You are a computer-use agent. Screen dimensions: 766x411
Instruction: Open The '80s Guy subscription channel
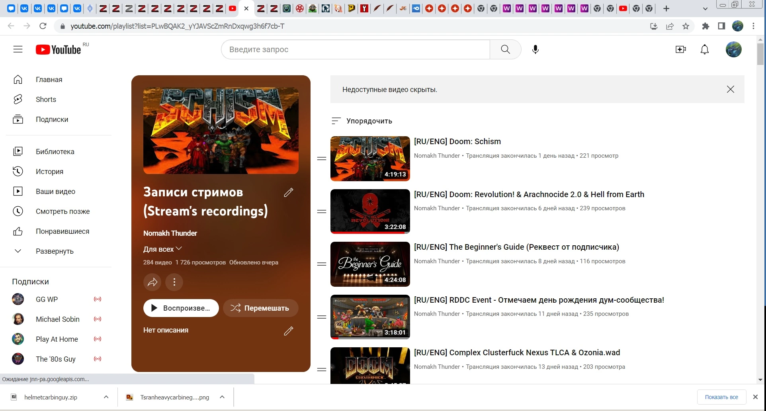click(57, 359)
